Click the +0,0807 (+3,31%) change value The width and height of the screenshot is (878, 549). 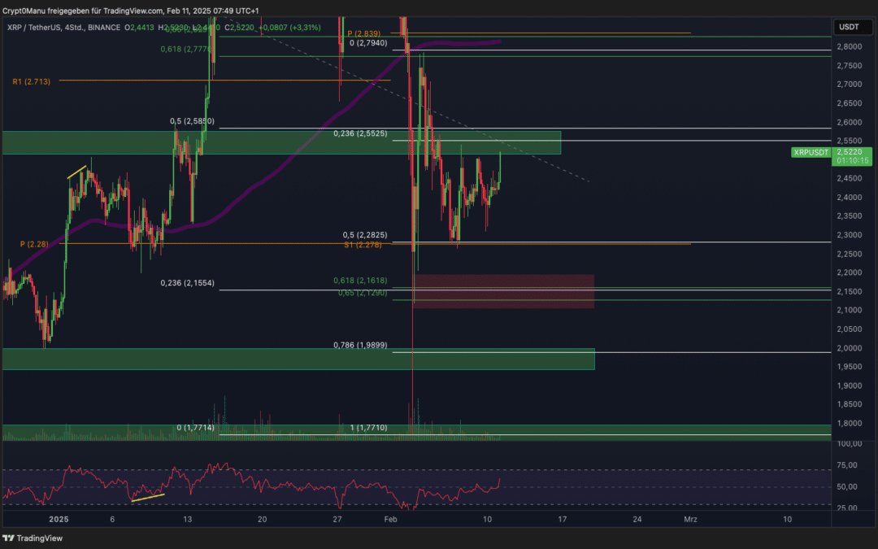289,28
